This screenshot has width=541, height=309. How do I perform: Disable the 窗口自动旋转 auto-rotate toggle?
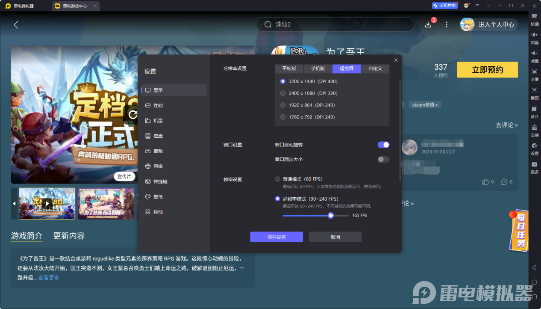(383, 145)
